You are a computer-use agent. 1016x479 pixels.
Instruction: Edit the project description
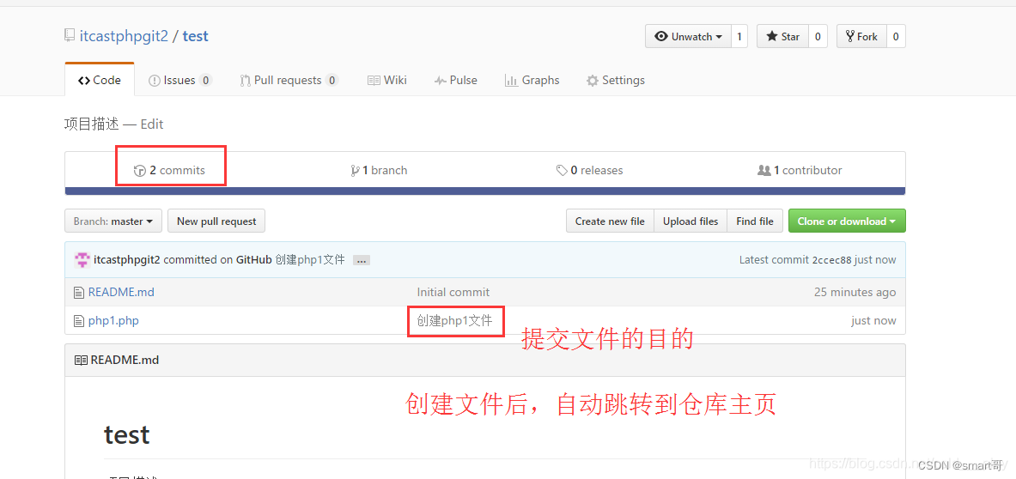coord(152,124)
